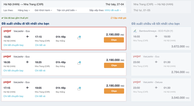Click baggage add-on icon on 15:25 flight

point(79,38)
